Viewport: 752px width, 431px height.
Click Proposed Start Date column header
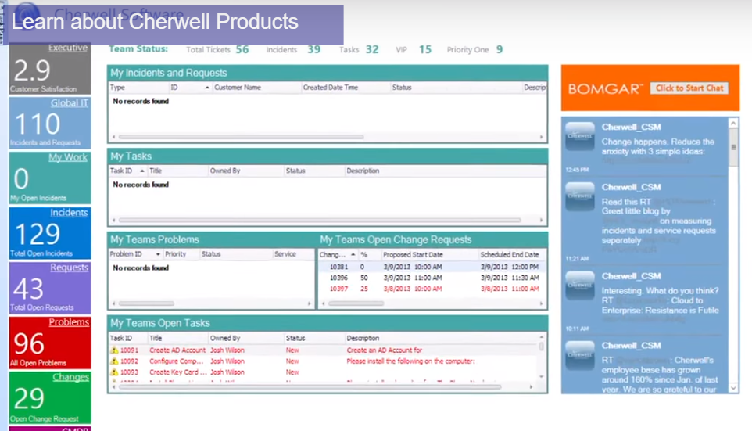coord(430,254)
